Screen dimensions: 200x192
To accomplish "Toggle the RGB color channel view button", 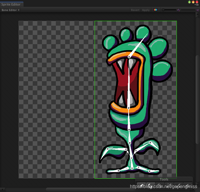I will click(x=155, y=10).
